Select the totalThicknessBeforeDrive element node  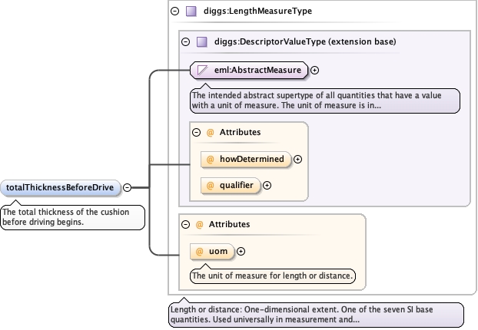tap(61, 187)
